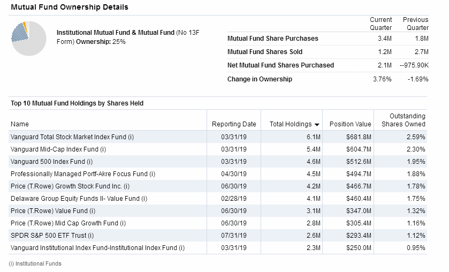The image size is (449, 272).
Task: Open Vanguard Institutional Index Fund-Institutional Index Fund
Action: click(97, 248)
